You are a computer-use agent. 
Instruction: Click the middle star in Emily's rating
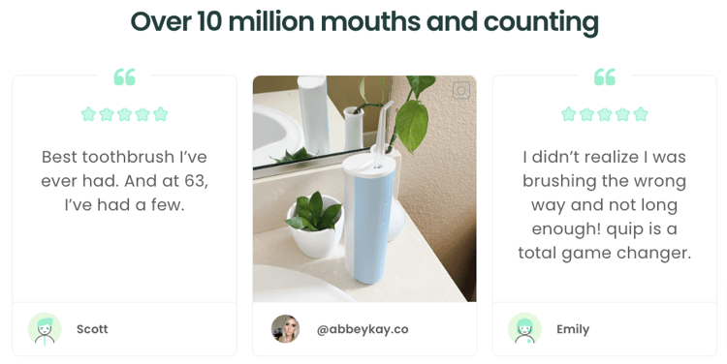(605, 114)
